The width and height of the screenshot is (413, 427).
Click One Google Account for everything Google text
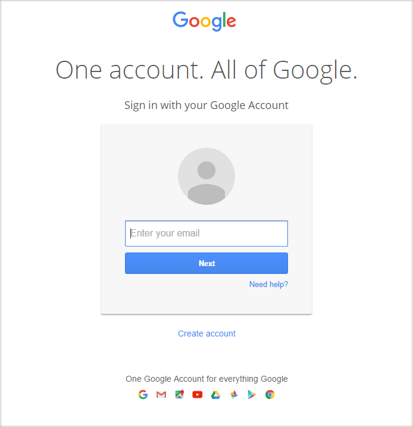pos(206,379)
